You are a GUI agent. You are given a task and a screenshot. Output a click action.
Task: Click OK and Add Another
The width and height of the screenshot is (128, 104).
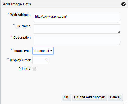pyautogui.click(x=89, y=97)
